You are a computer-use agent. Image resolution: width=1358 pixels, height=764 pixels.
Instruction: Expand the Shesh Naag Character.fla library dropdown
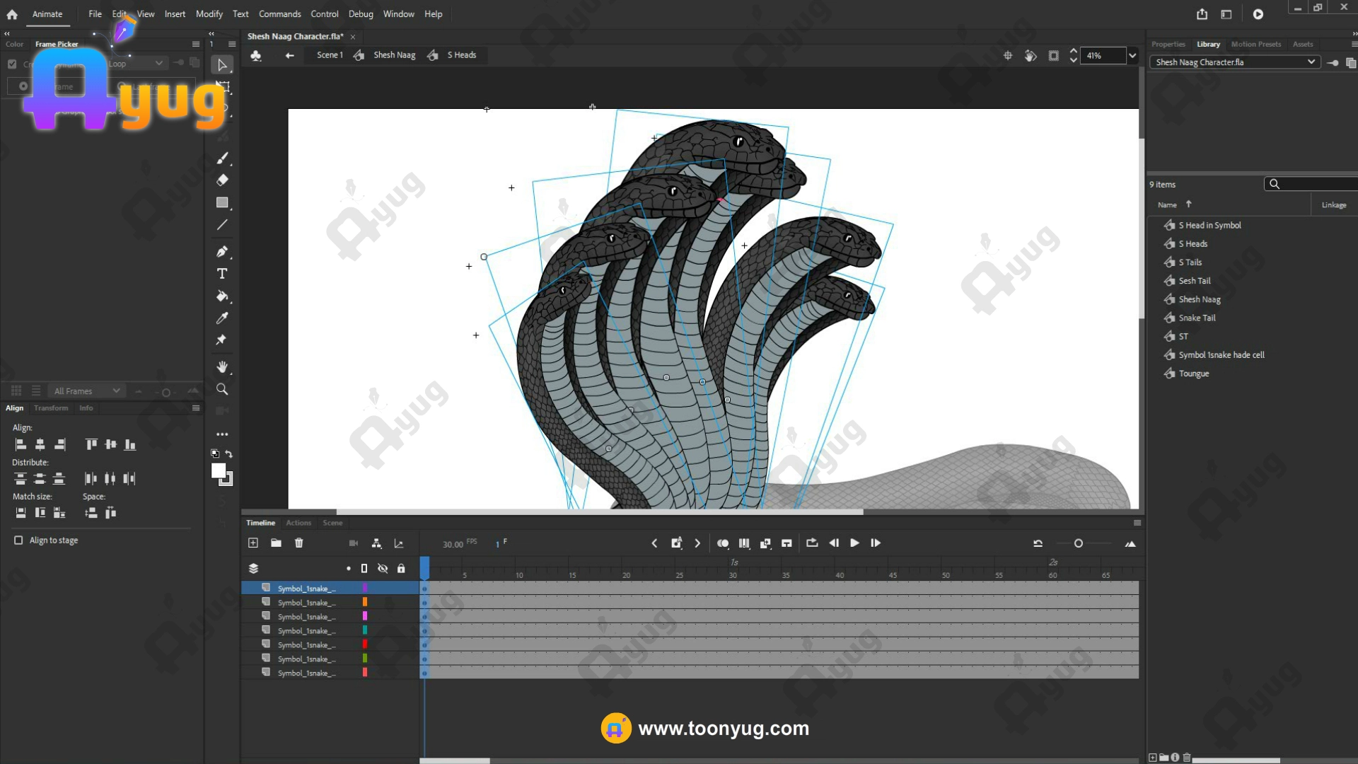pyautogui.click(x=1311, y=62)
